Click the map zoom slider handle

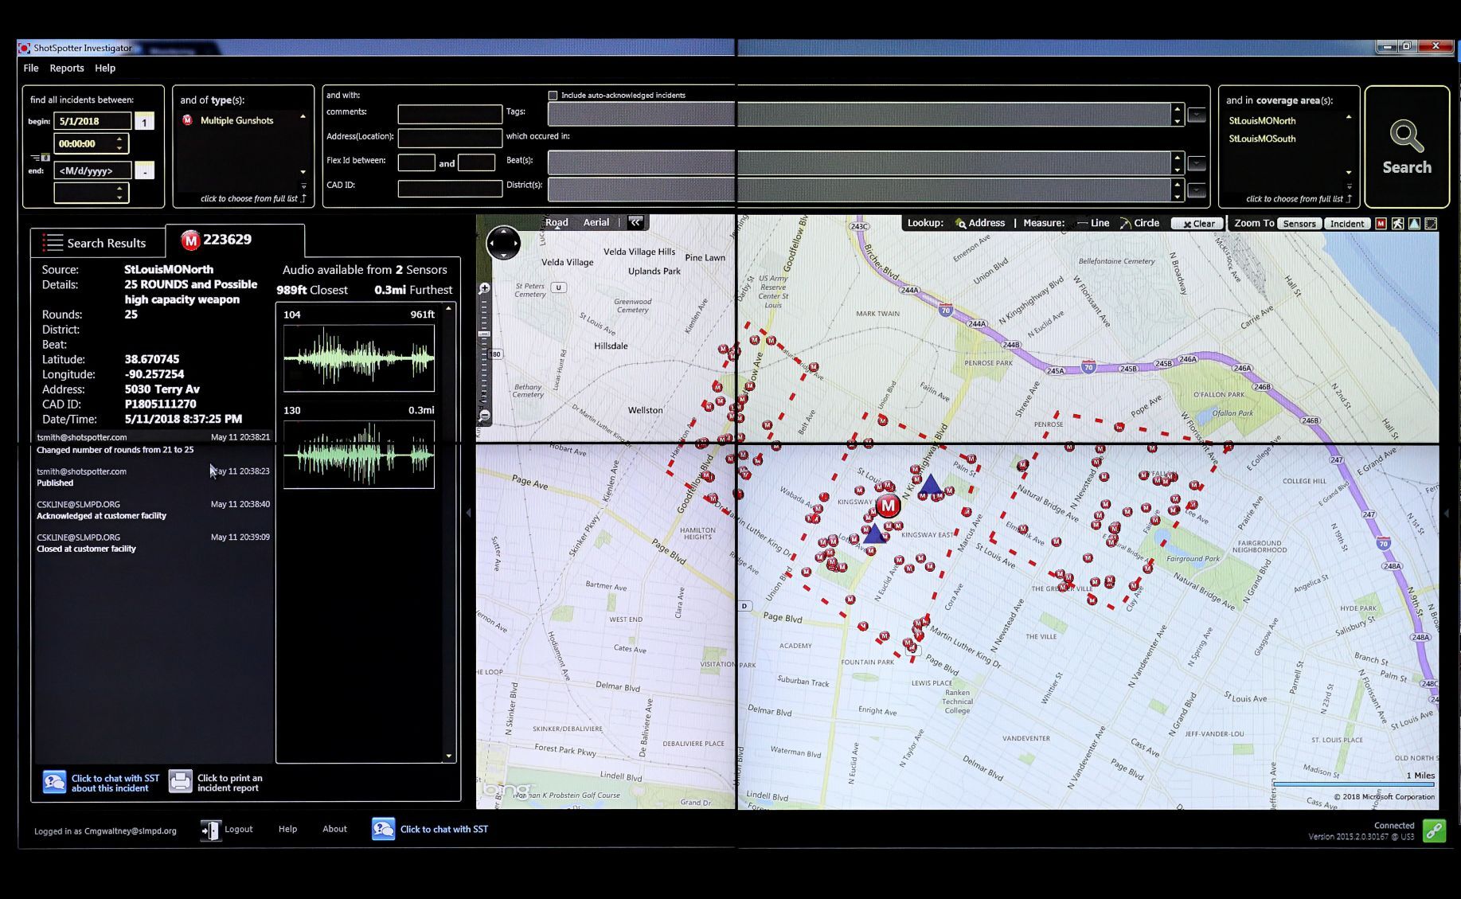click(x=484, y=335)
